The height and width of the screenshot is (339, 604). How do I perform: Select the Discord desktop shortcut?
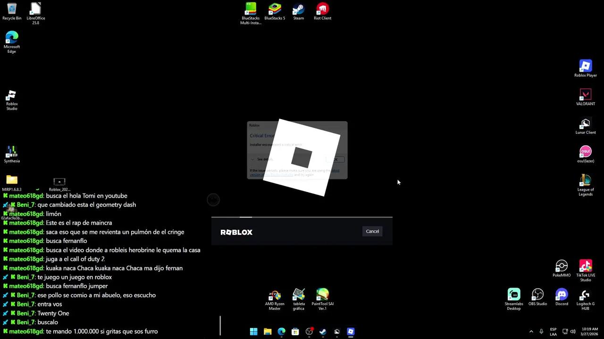click(562, 298)
